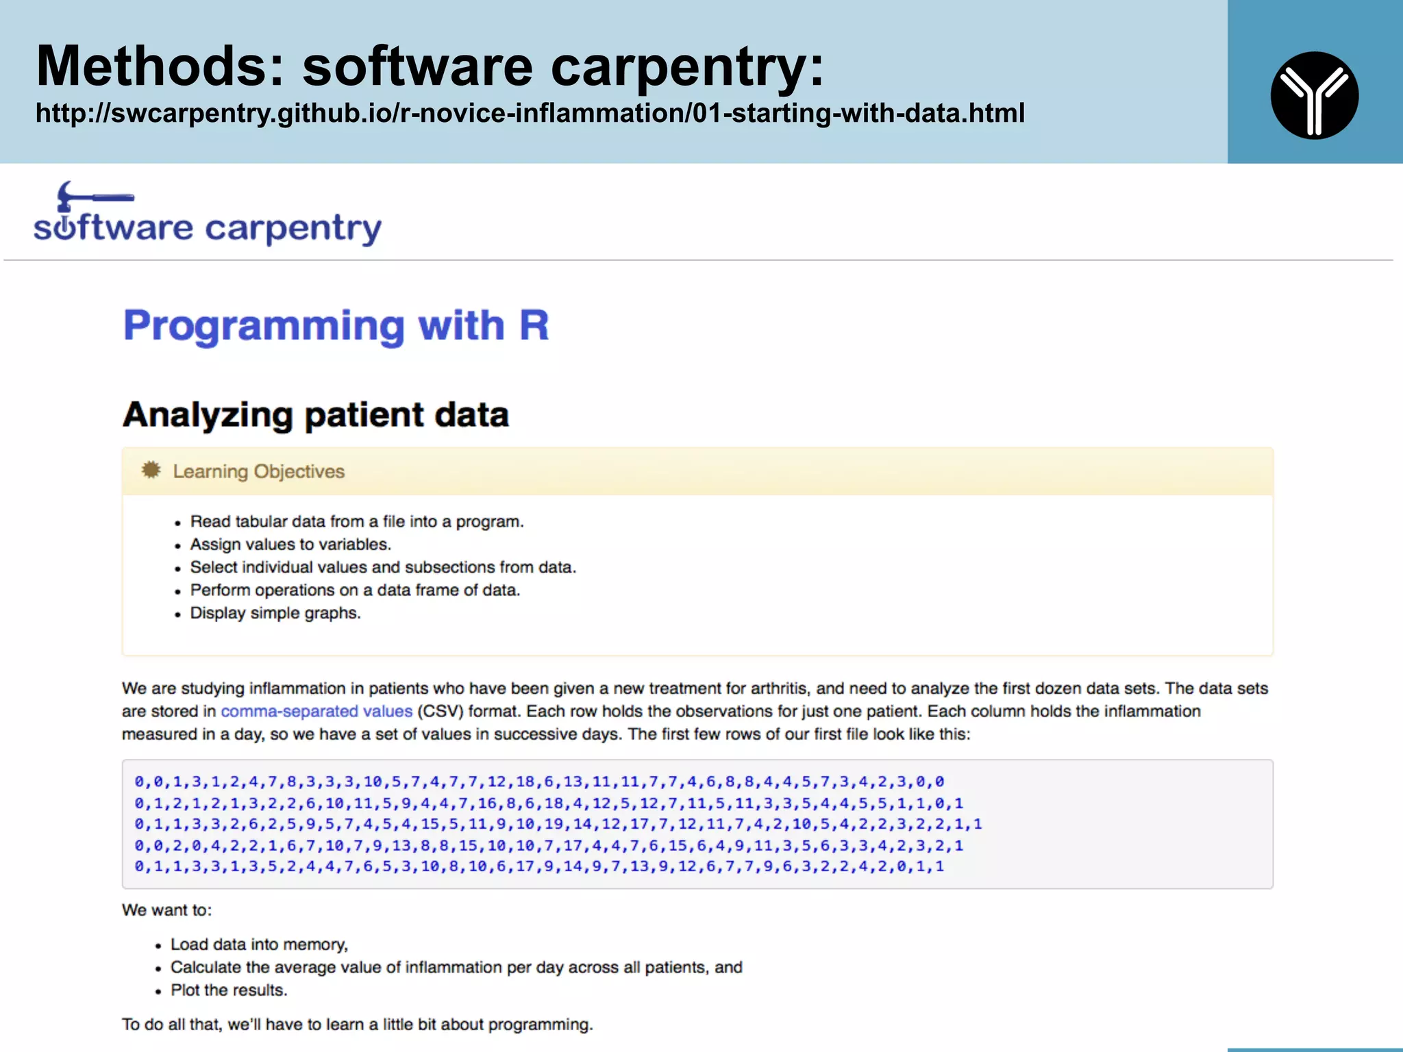Click the first CSV row starting 0,0,1,3,1,2,4
Viewport: 1403px width, 1052px height.
[539, 781]
